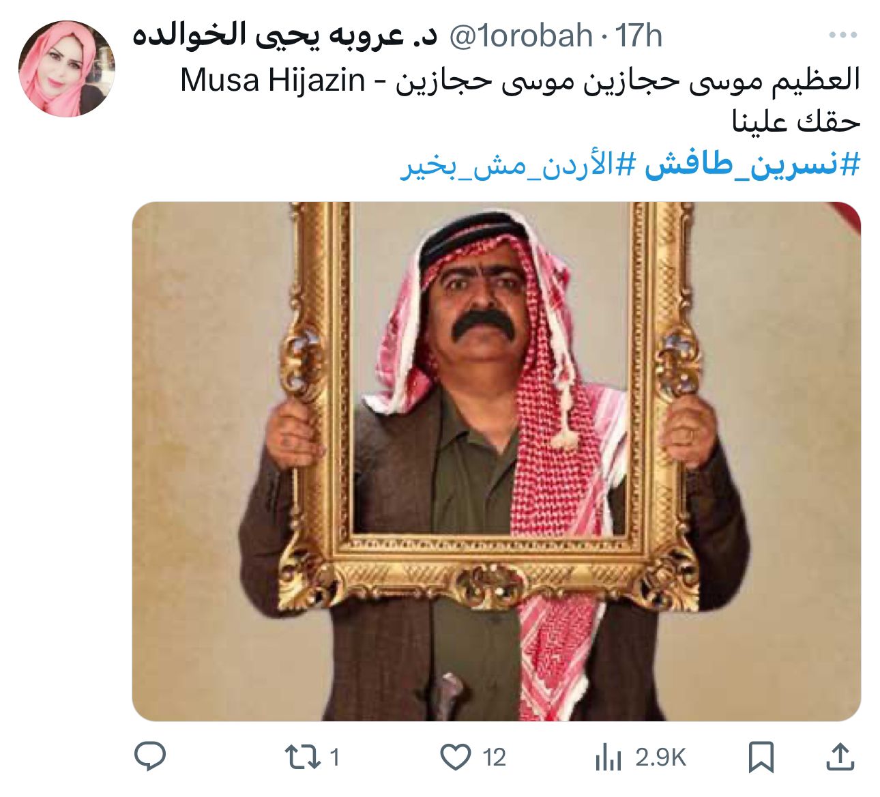Click the text line حقك علينا
The height and width of the screenshot is (797, 880).
[796, 122]
